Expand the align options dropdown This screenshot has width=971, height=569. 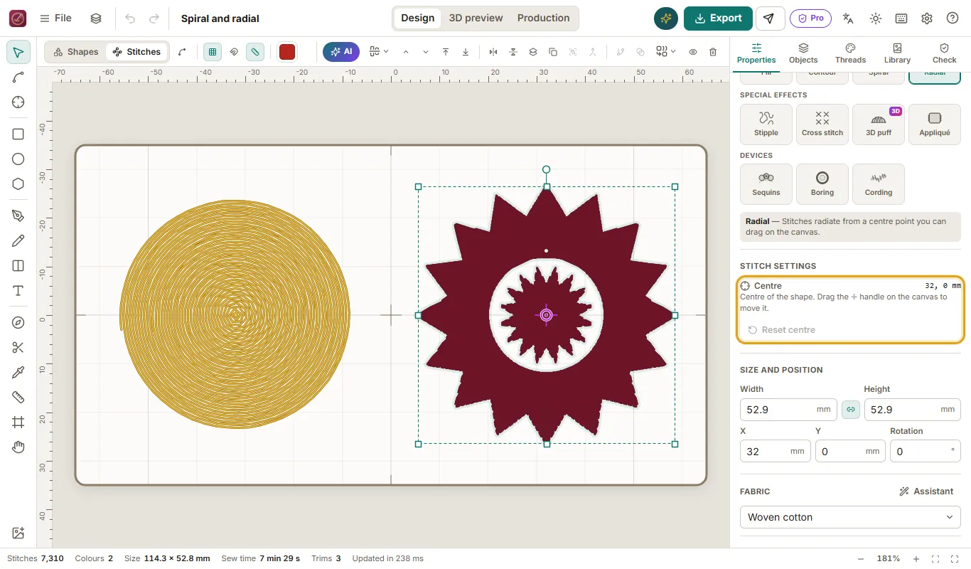(x=379, y=52)
